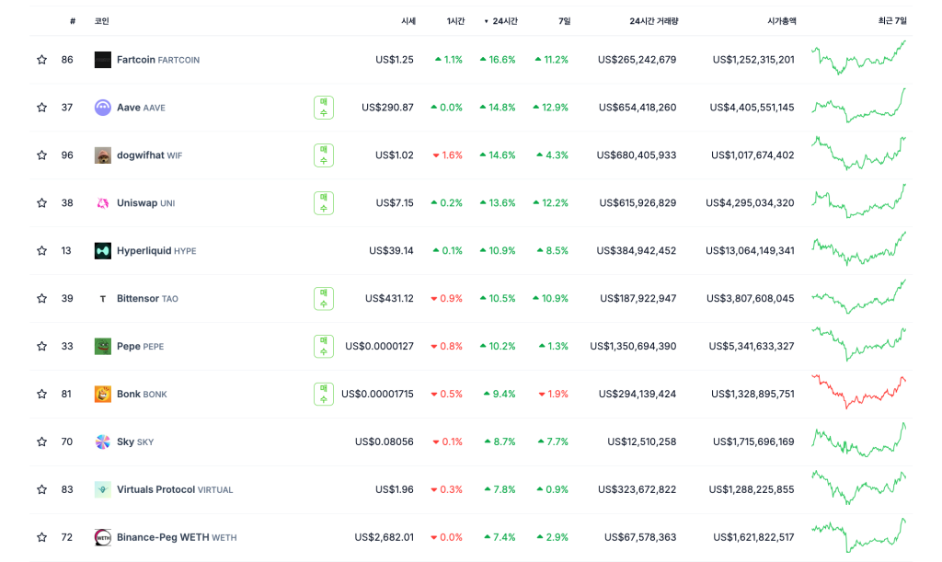Click the volume US$1,350,694,390
Image resolution: width=942 pixels, height=562 pixels.
pos(633,346)
